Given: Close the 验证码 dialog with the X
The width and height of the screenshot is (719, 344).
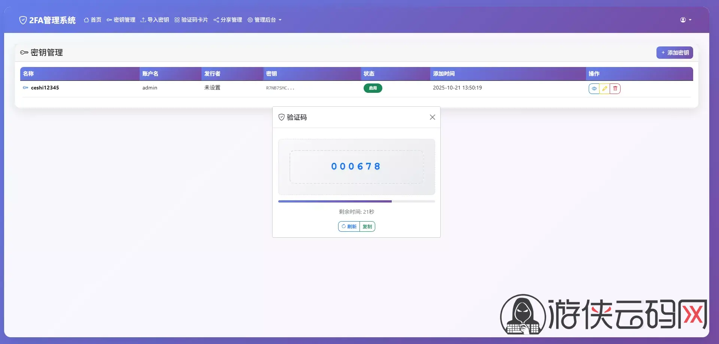Looking at the screenshot, I should [x=432, y=117].
